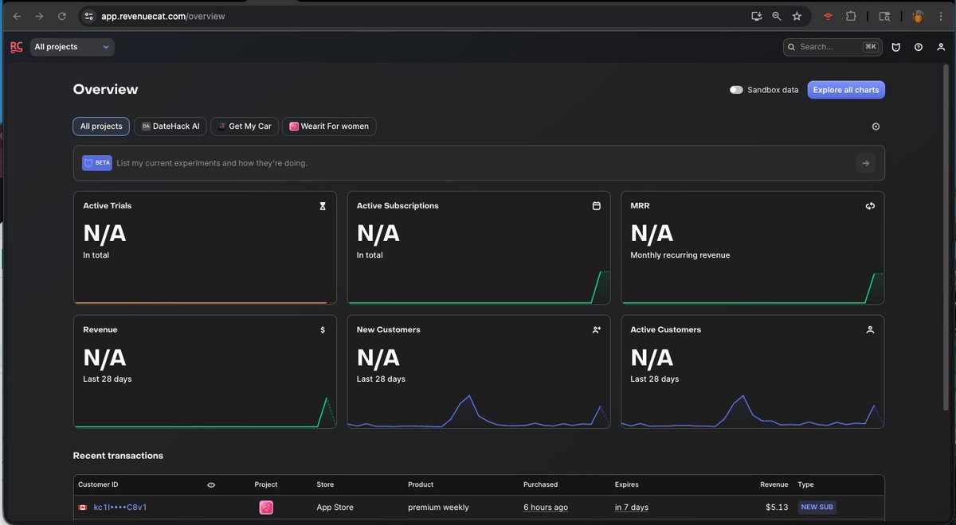Click the tab search icon in browser toolbar
This screenshot has height=525, width=956.
pyautogui.click(x=884, y=16)
